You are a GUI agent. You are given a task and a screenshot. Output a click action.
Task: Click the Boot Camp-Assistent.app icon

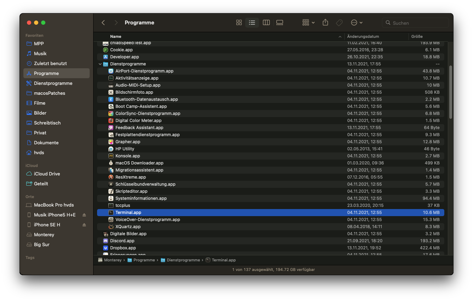coord(111,106)
